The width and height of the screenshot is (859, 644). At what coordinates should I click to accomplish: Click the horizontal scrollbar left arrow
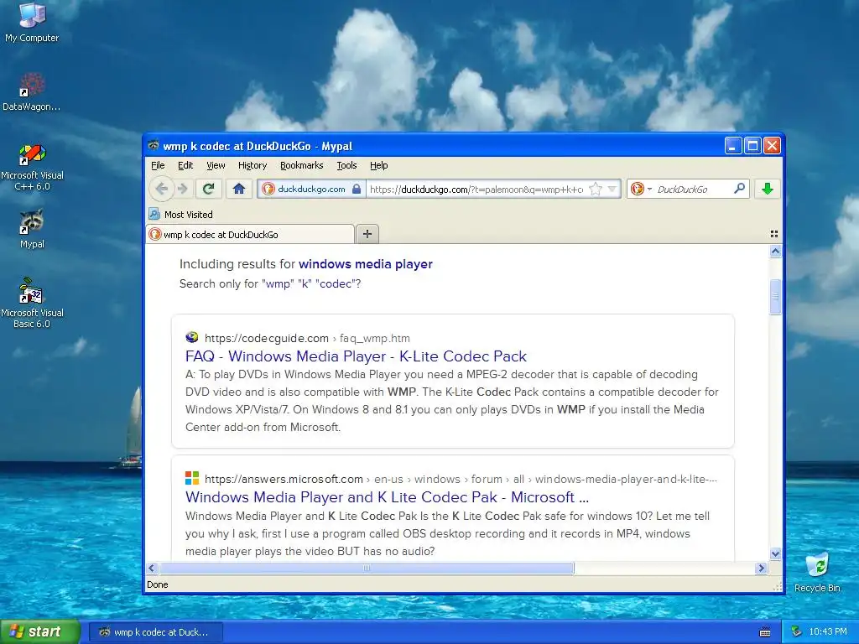click(x=153, y=568)
